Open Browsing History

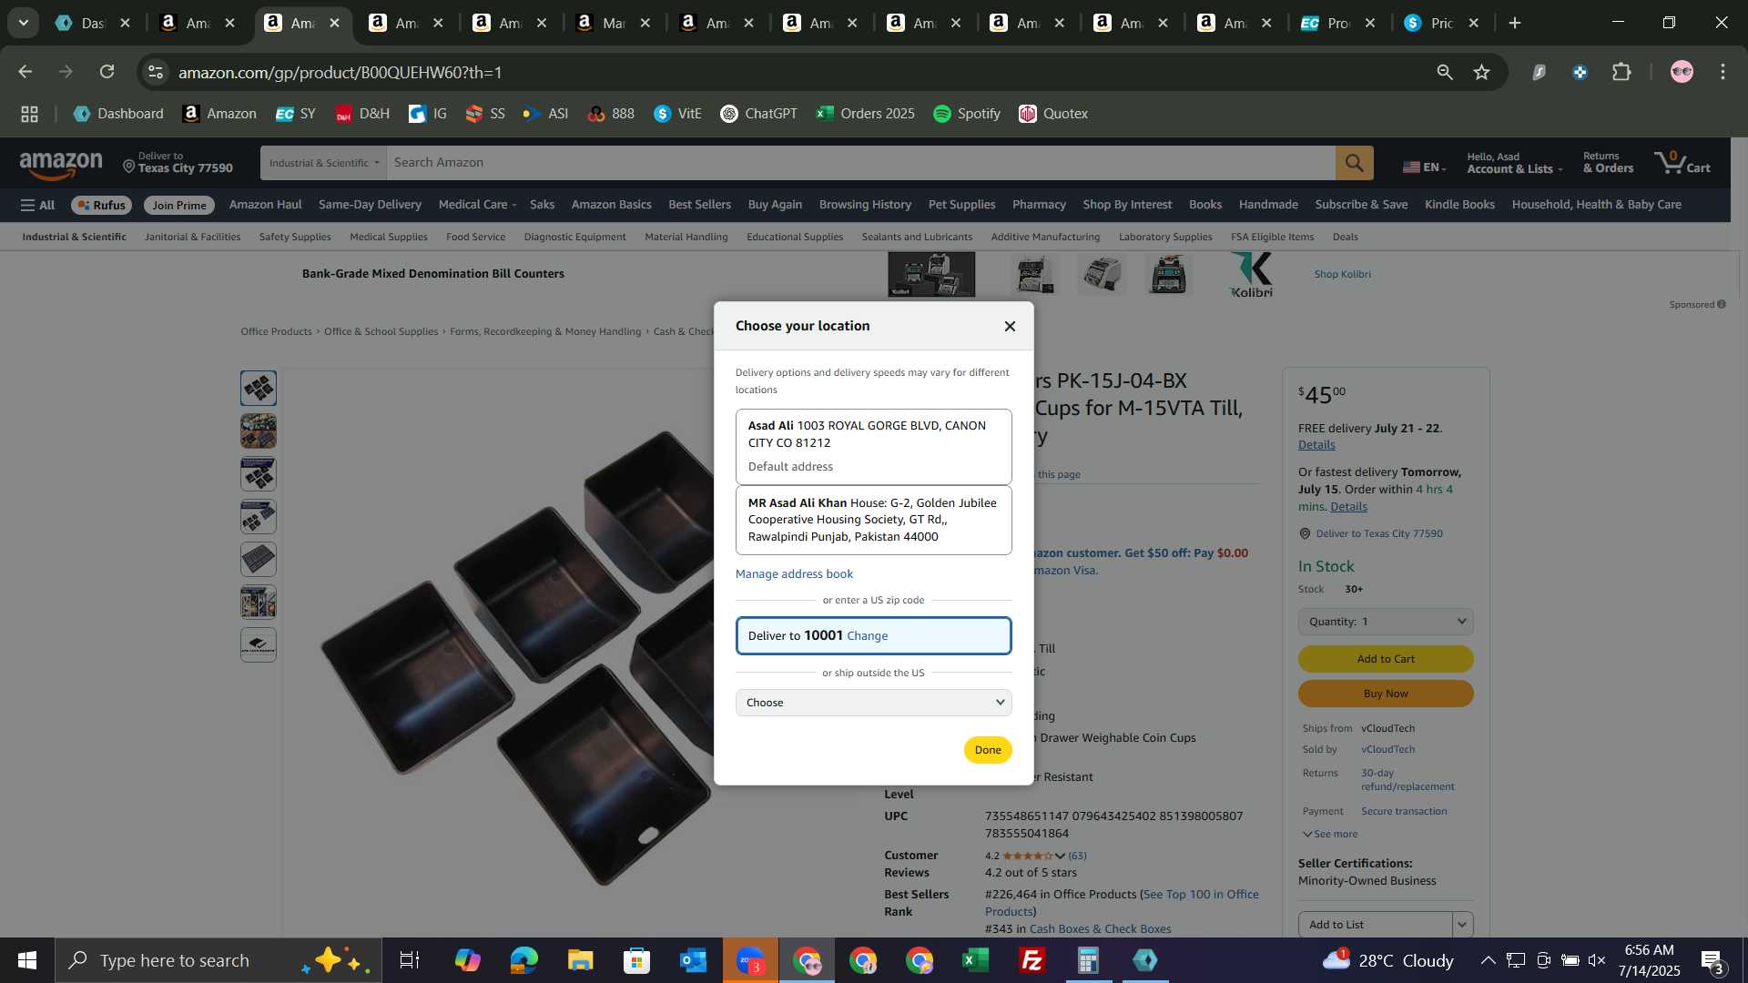click(865, 205)
